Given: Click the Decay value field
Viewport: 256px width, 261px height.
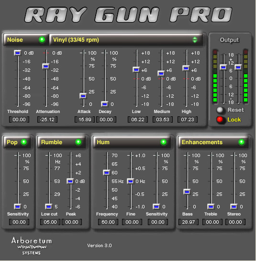Looking at the screenshot, I should point(106,120).
